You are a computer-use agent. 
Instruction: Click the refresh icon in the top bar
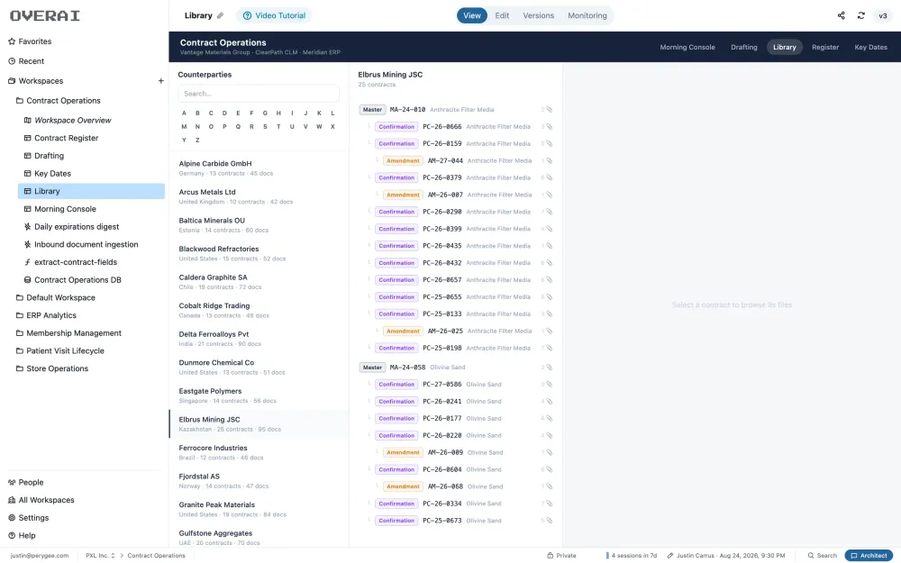860,15
